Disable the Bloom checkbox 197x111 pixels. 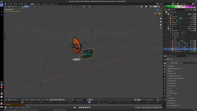point(169,71)
